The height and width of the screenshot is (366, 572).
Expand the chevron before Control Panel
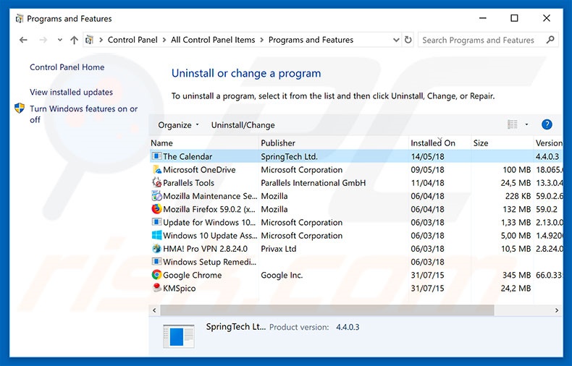pyautogui.click(x=101, y=40)
